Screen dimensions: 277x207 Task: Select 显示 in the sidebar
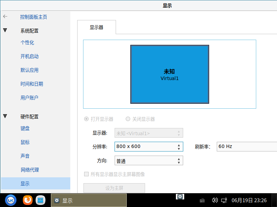[36, 184]
